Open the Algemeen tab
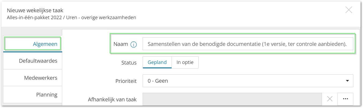 45,44
